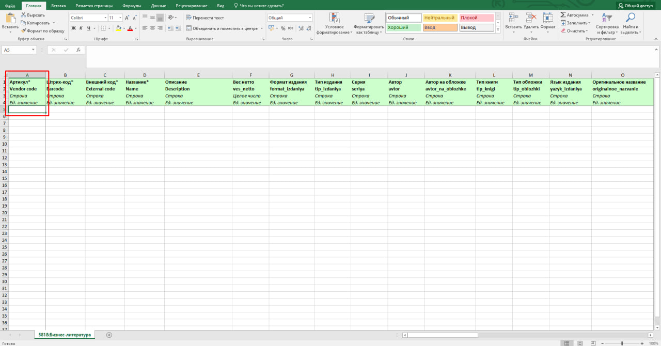Select the 581&Бизнес-литература sheet tab
Image resolution: width=661 pixels, height=346 pixels.
tap(65, 335)
